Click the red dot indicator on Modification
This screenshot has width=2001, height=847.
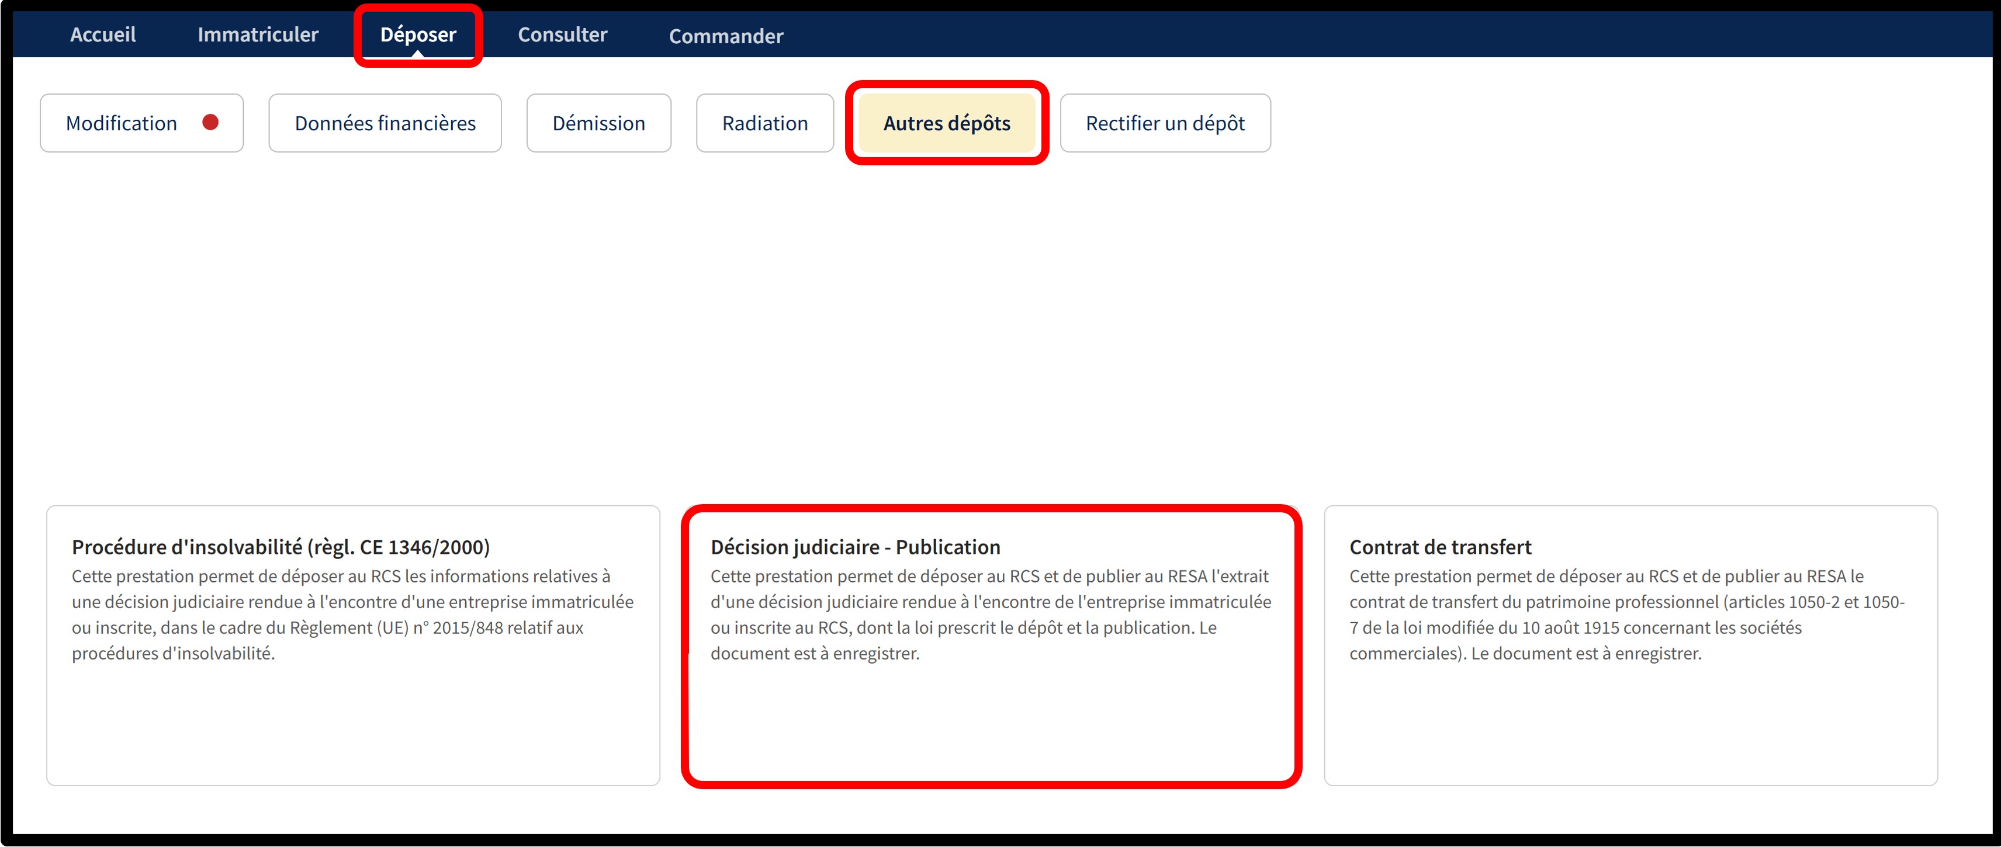tap(210, 123)
